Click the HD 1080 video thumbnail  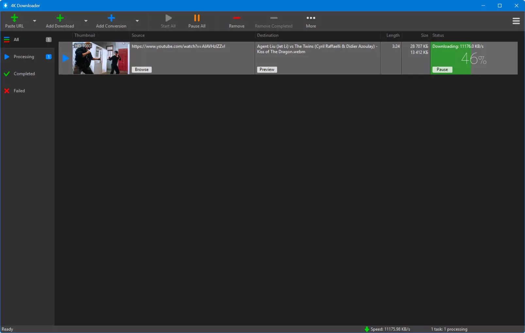point(101,58)
